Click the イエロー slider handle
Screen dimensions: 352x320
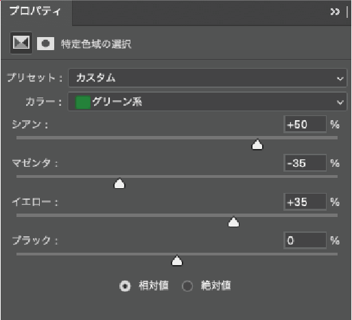pos(233,222)
